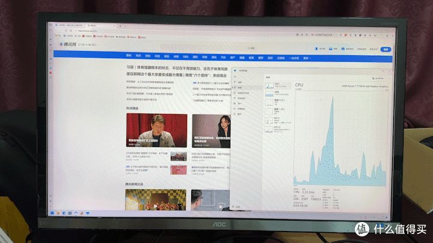Open featured news photo of man before red curtain
Screen dimensions: 433x243
point(156,130)
